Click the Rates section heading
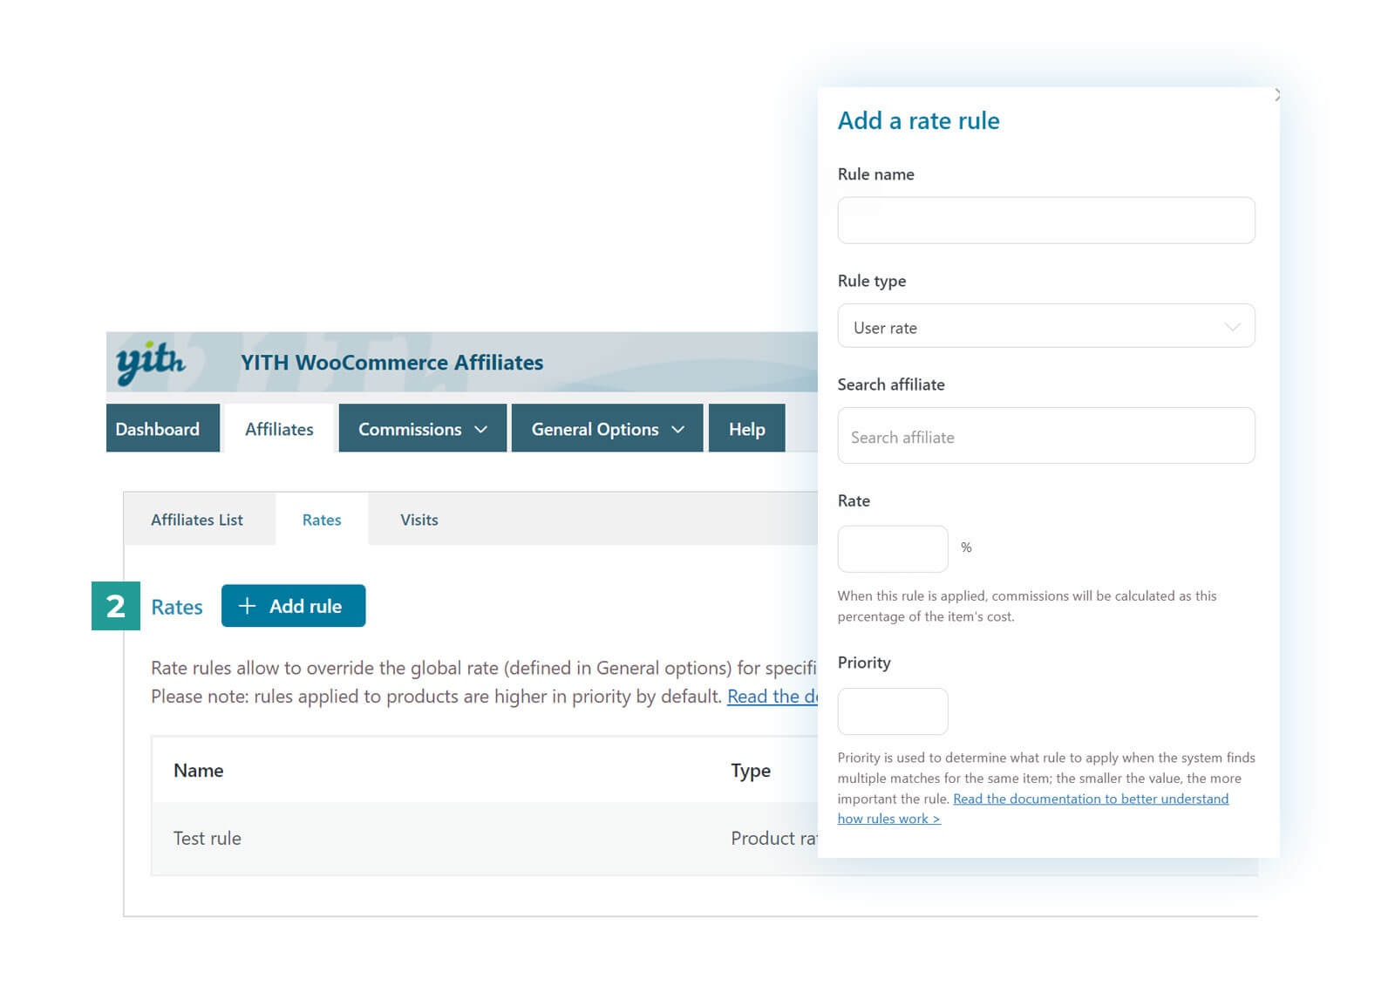Image resolution: width=1395 pixels, height=1000 pixels. pos(177,607)
